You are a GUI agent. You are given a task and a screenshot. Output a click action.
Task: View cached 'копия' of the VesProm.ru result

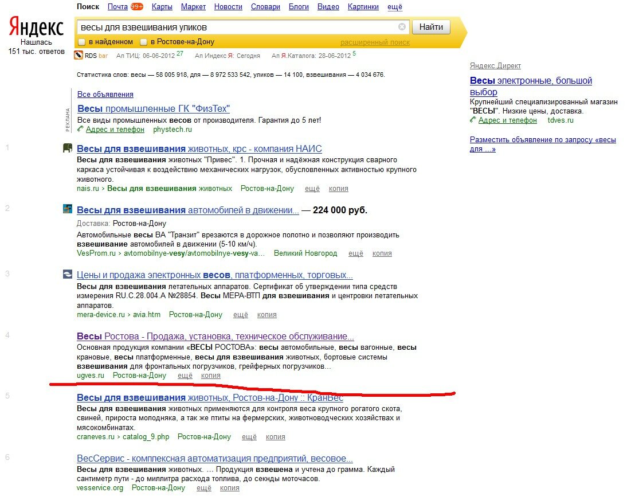tap(382, 253)
